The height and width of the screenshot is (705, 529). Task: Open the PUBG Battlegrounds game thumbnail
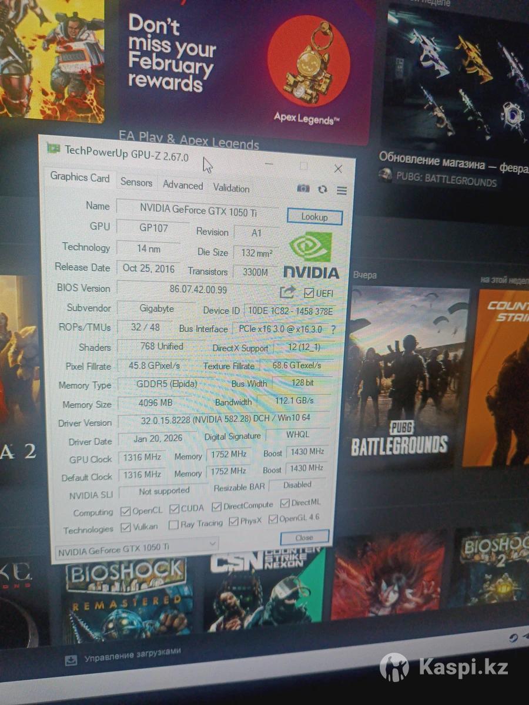pyautogui.click(x=405, y=375)
